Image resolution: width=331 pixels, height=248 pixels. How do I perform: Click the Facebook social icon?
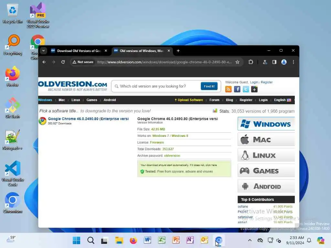[x=237, y=89]
